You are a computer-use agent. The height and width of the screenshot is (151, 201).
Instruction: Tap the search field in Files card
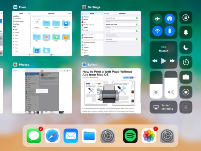51,16
